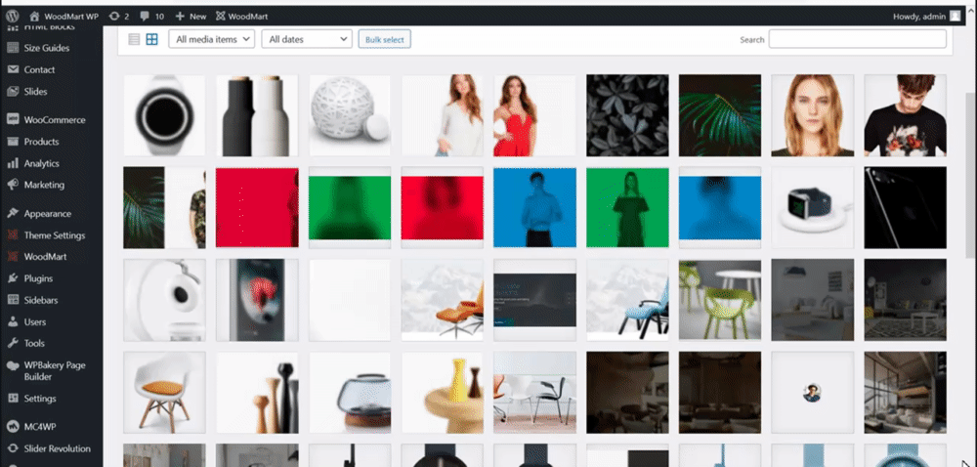Select the man in black t-shirt thumbnail
Viewport: 977px width, 467px height.
click(905, 115)
